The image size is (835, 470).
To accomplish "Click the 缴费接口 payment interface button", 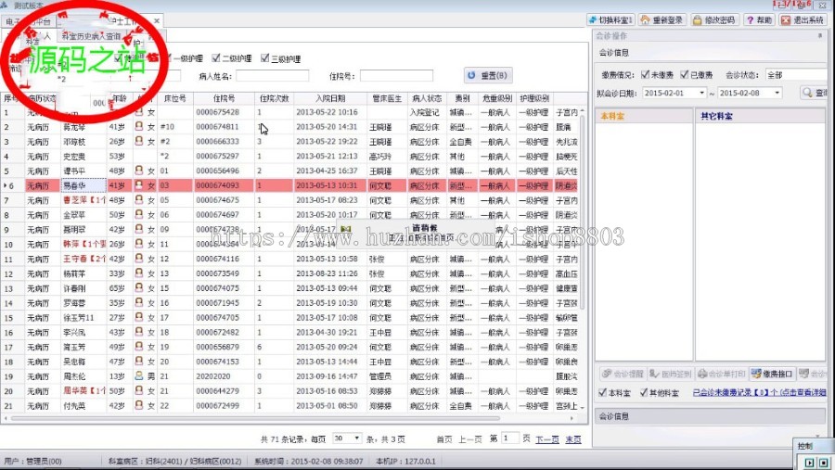I will (x=772, y=374).
